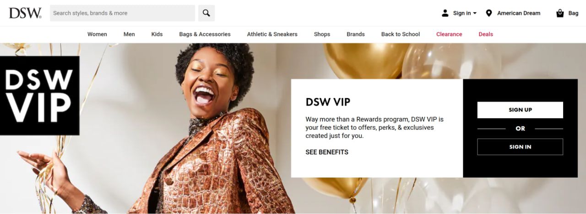586x214 pixels.
Task: Open the Kids category menu
Action: 157,34
